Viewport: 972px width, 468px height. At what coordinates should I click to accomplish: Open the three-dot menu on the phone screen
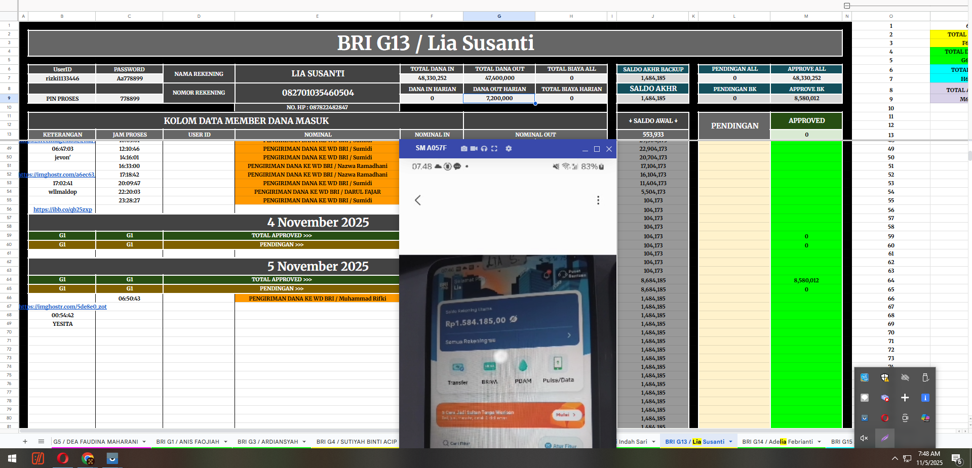tap(598, 200)
